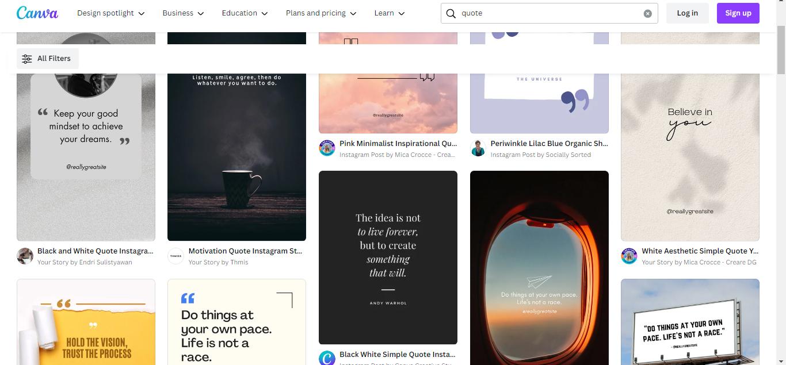This screenshot has height=365, width=786.
Task: Open the Pink Minimalist Inspirational Quote title
Action: tap(398, 144)
